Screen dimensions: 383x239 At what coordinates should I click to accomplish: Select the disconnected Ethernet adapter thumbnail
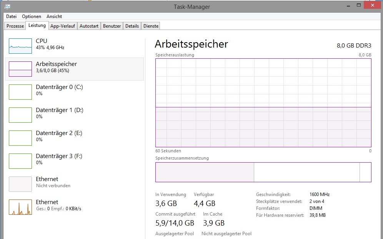[x=20, y=184]
